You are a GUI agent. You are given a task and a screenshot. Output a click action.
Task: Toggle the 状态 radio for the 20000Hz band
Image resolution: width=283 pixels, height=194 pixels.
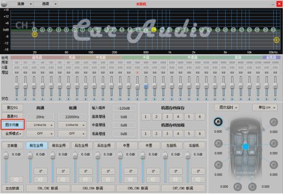pos(275,99)
